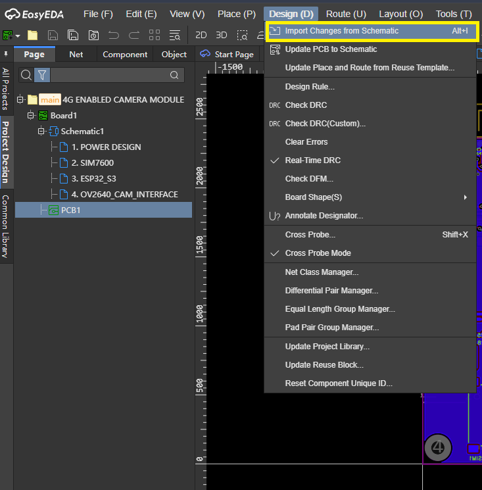Open the 4. OV2640_CAM_INTERFACE page
482x490 pixels.
coord(119,195)
